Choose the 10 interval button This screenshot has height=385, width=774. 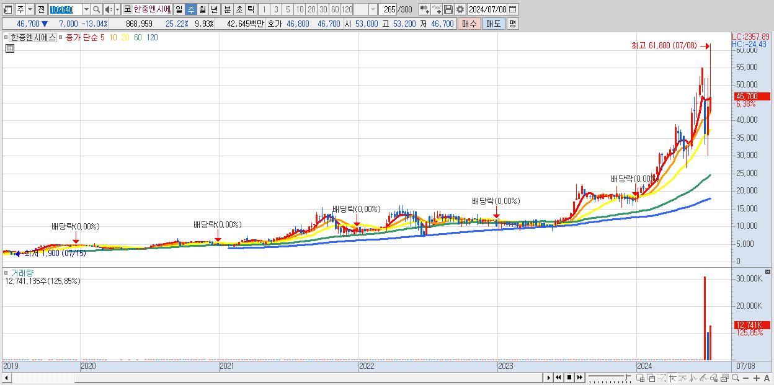tap(300, 9)
